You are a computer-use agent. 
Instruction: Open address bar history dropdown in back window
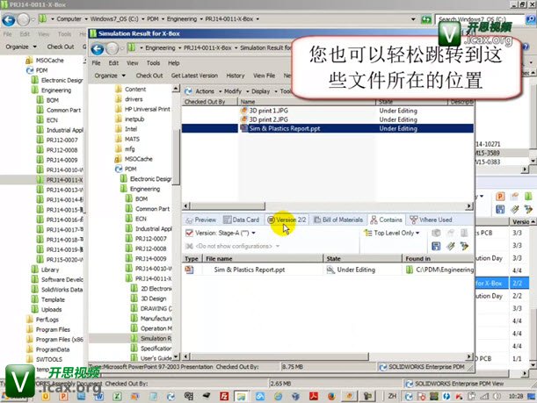pyautogui.click(x=413, y=19)
